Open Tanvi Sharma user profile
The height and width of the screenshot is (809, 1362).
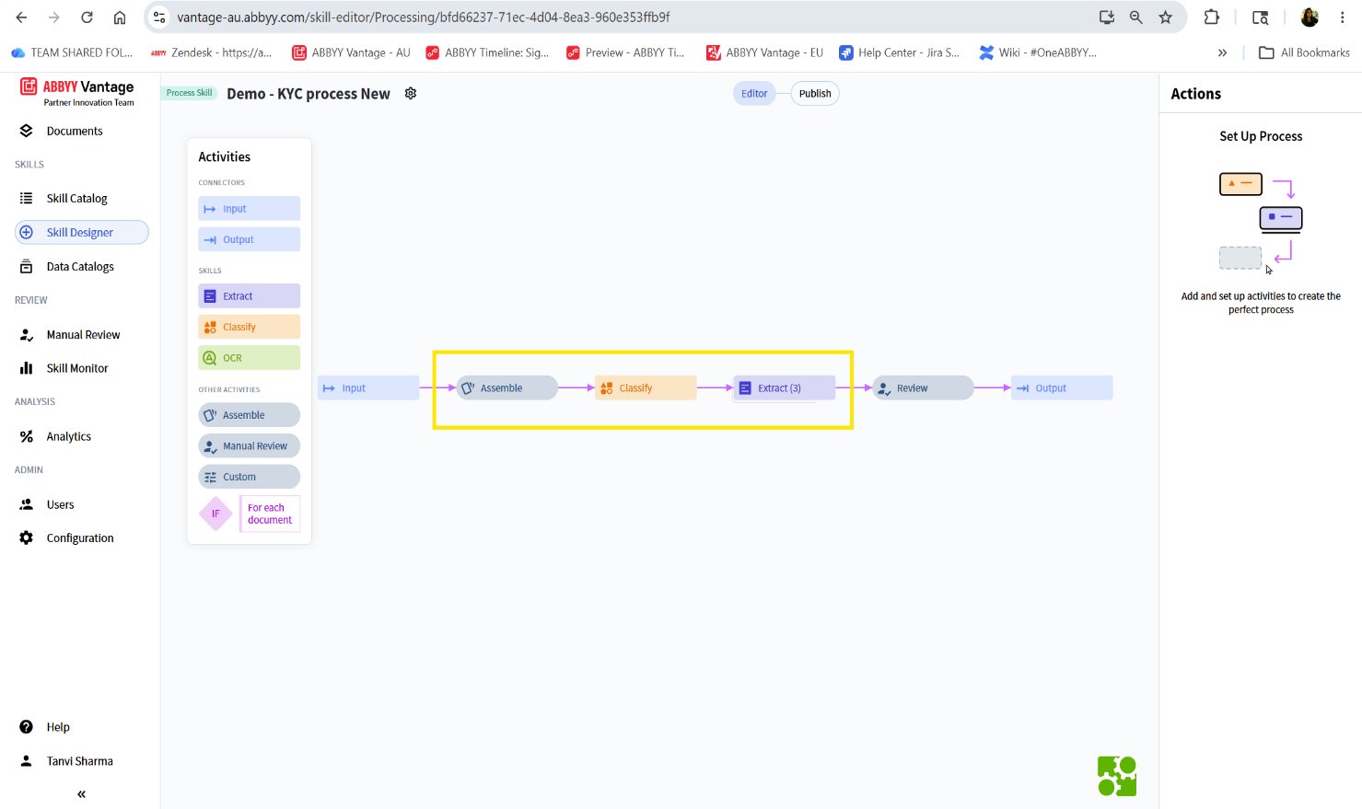pos(80,761)
